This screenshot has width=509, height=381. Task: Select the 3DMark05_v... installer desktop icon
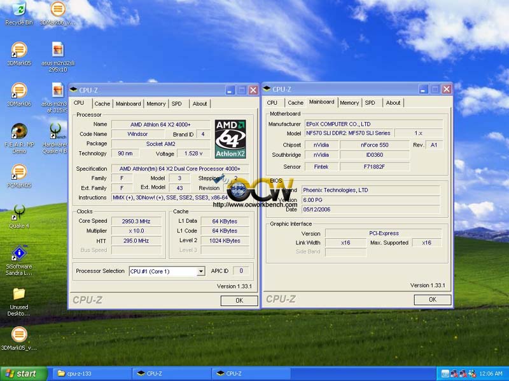(19, 339)
